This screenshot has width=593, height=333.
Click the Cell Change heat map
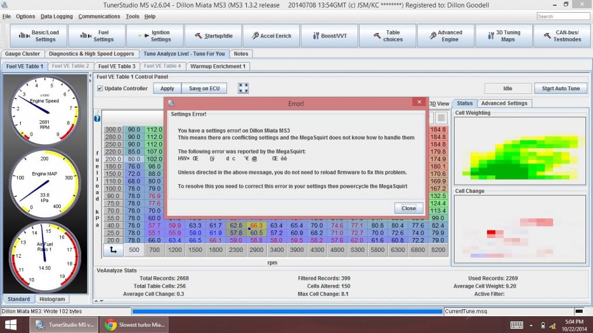(520, 229)
